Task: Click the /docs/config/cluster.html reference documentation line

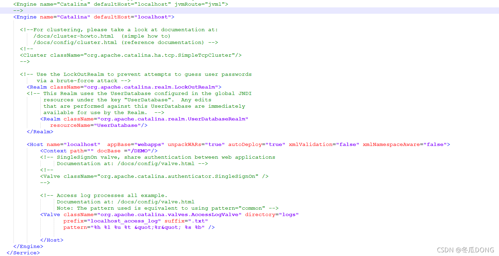Action: point(125,42)
